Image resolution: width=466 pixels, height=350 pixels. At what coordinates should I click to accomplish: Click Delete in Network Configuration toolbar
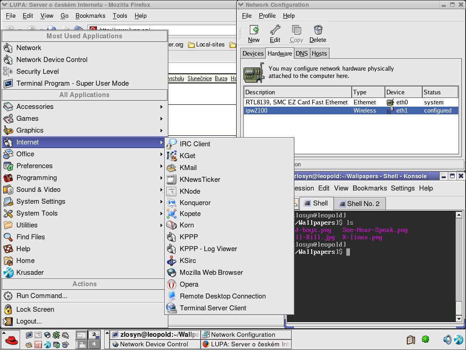tap(318, 34)
